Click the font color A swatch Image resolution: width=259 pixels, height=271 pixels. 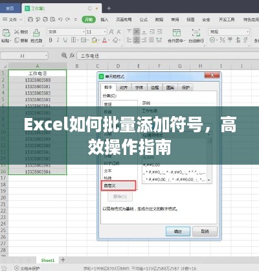tap(104, 40)
